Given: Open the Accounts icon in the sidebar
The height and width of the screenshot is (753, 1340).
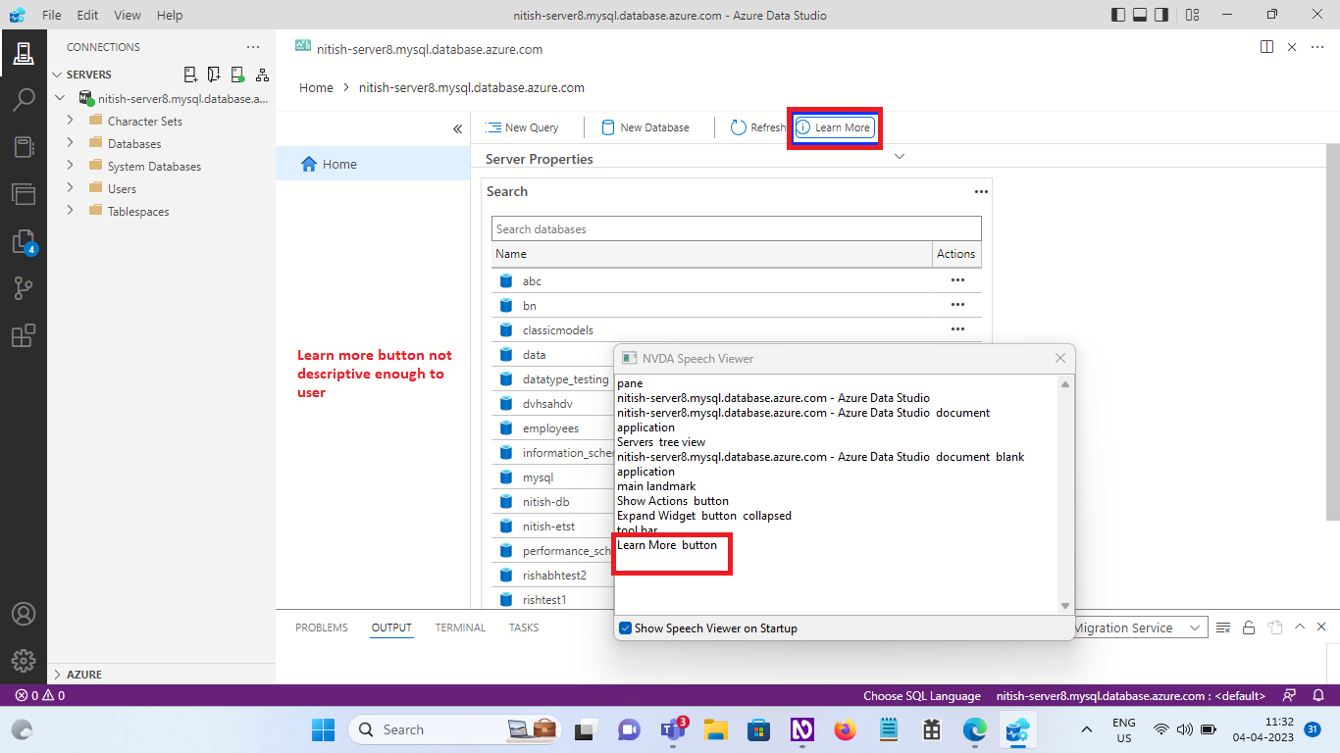Looking at the screenshot, I should pyautogui.click(x=24, y=615).
